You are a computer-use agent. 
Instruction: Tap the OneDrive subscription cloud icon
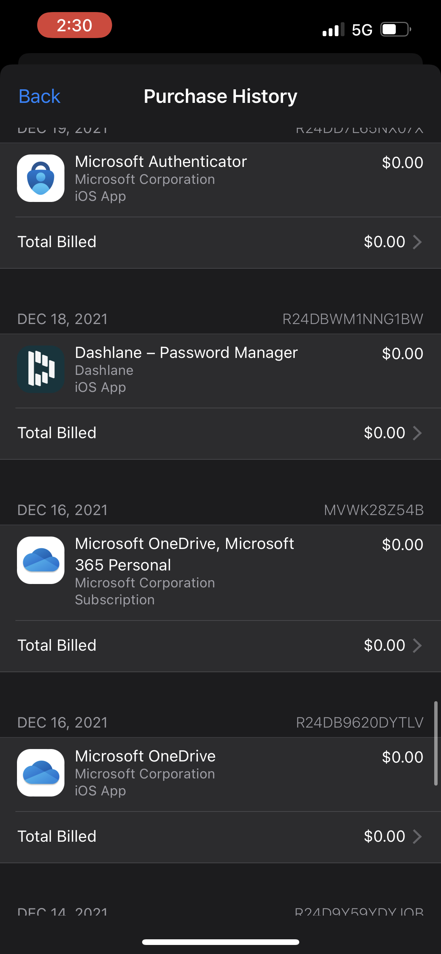(x=41, y=560)
